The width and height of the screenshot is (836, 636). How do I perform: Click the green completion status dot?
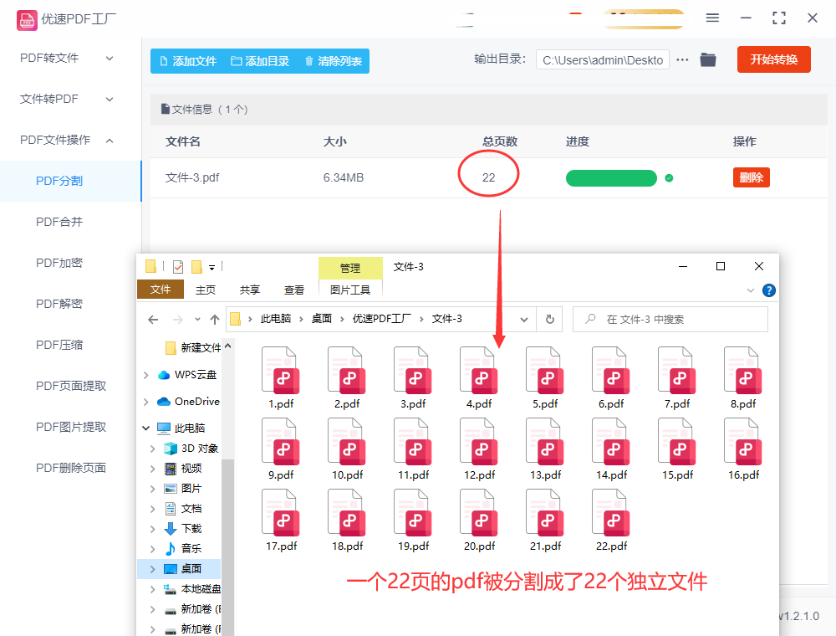(669, 178)
